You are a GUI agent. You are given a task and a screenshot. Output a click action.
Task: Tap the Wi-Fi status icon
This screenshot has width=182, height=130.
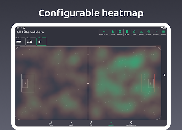162,28
